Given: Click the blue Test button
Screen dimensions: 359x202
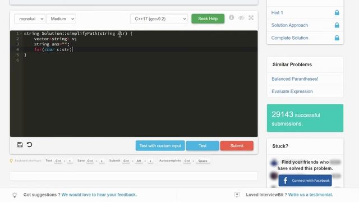Looking at the screenshot, I should tap(202, 146).
